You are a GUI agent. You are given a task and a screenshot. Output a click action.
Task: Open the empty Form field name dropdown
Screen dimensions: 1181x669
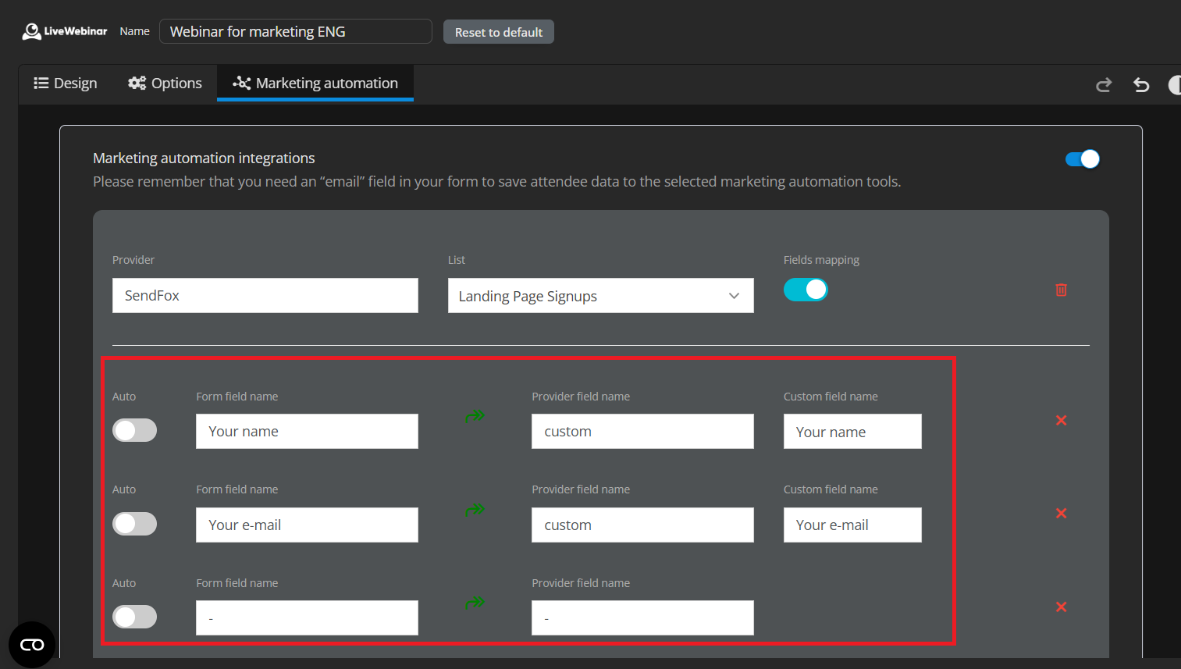pos(307,618)
